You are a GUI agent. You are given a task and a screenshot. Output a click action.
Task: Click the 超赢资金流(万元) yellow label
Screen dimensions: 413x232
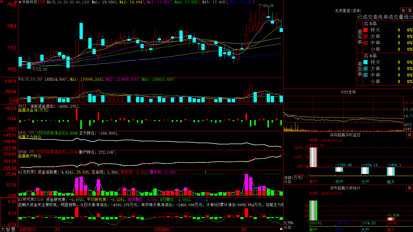pyautogui.click(x=33, y=110)
